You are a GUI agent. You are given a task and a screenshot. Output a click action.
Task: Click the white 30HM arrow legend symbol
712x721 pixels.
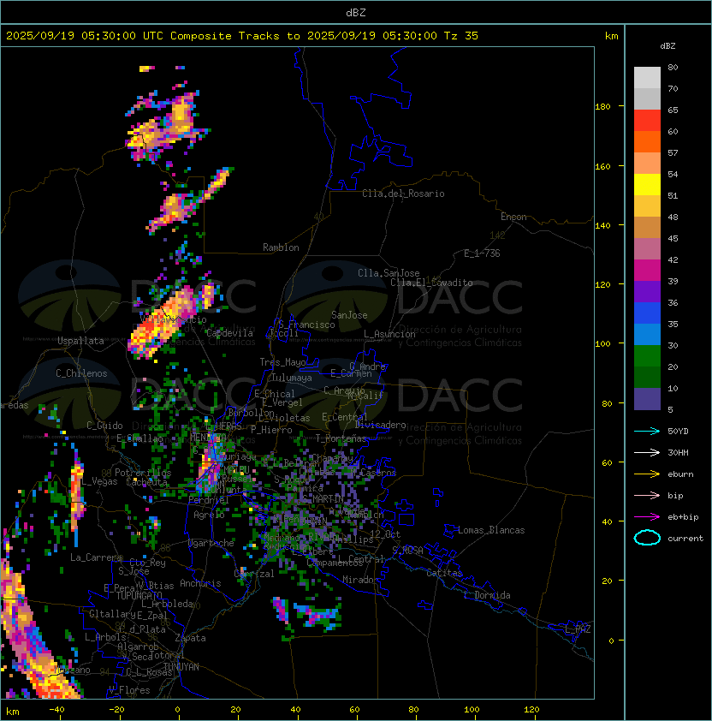pyautogui.click(x=647, y=452)
